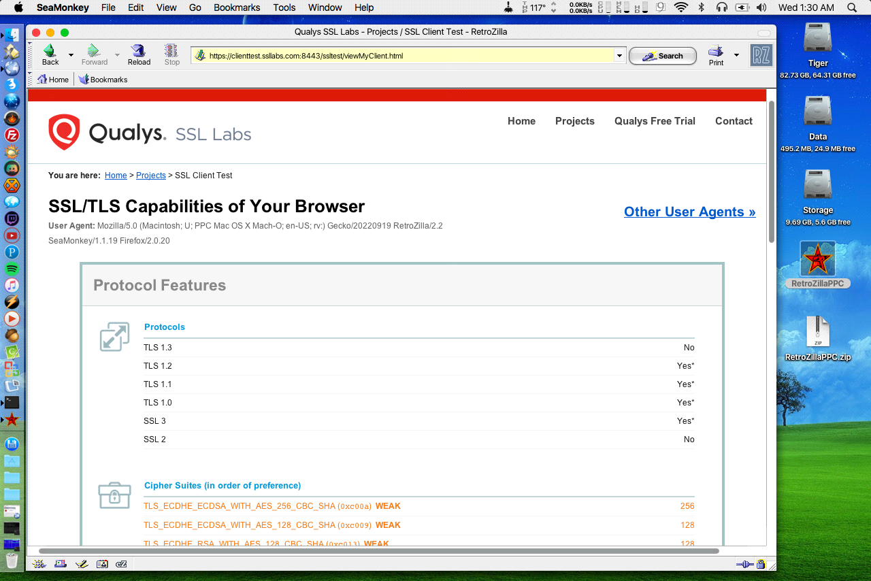Viewport: 871px width, 581px height.
Task: Click the RetroZilla red star Dock icon
Action: click(x=12, y=419)
